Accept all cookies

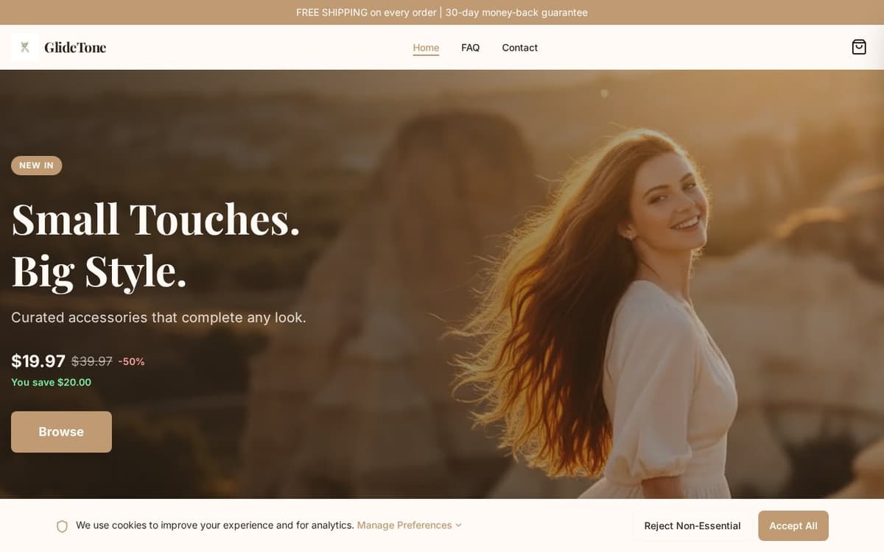coord(793,526)
